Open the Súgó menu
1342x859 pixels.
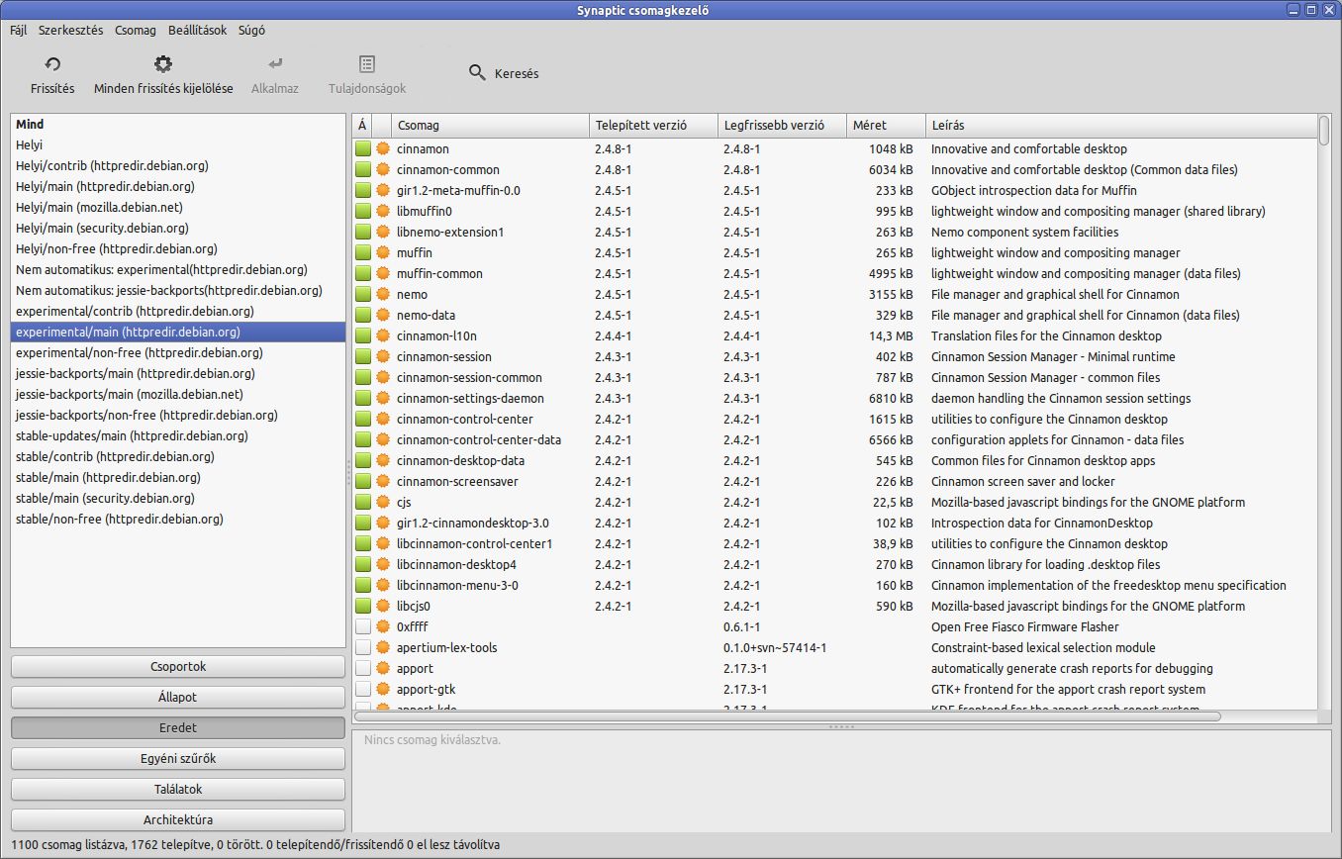(x=251, y=30)
